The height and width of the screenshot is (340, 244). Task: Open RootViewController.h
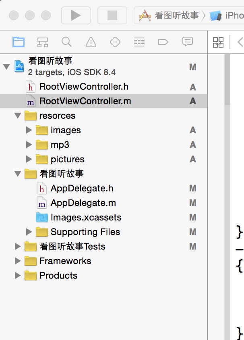coord(84,87)
